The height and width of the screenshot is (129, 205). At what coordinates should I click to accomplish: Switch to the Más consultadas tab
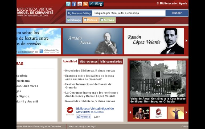click(x=111, y=62)
